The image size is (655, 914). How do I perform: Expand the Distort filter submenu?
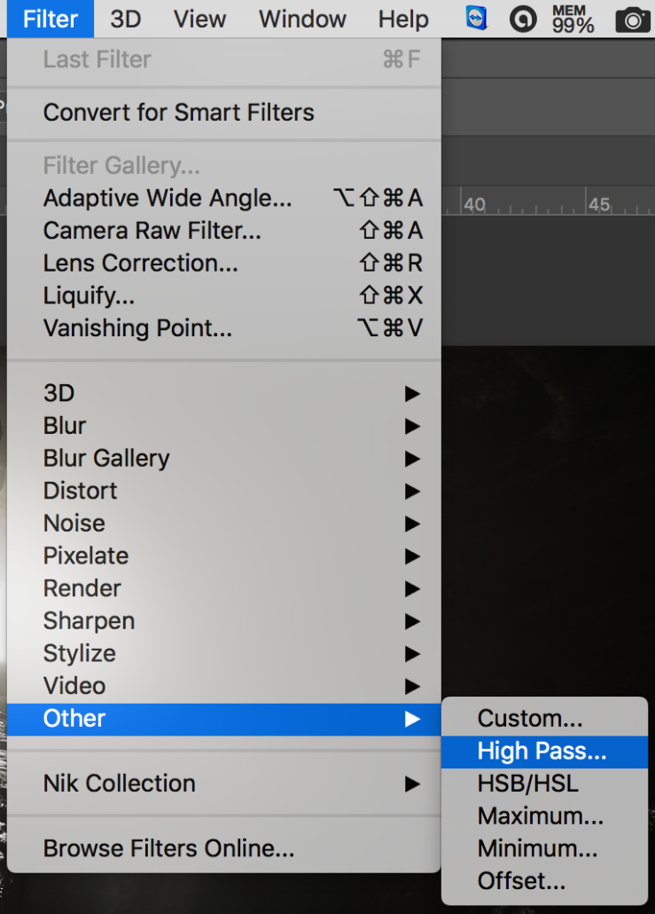(x=224, y=492)
